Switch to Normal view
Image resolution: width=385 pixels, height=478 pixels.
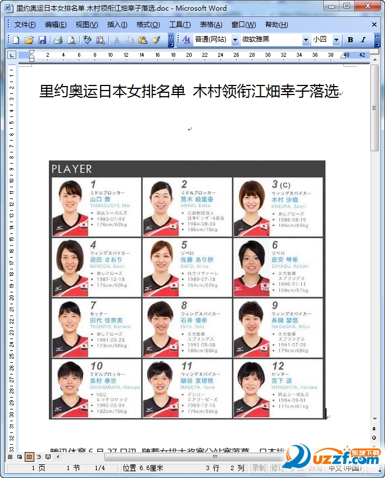pyautogui.click(x=10, y=457)
